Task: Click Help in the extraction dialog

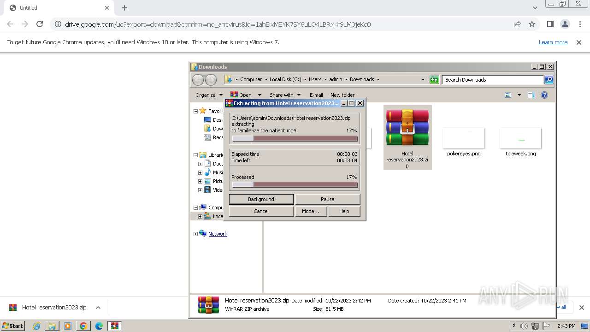Action: (x=344, y=211)
